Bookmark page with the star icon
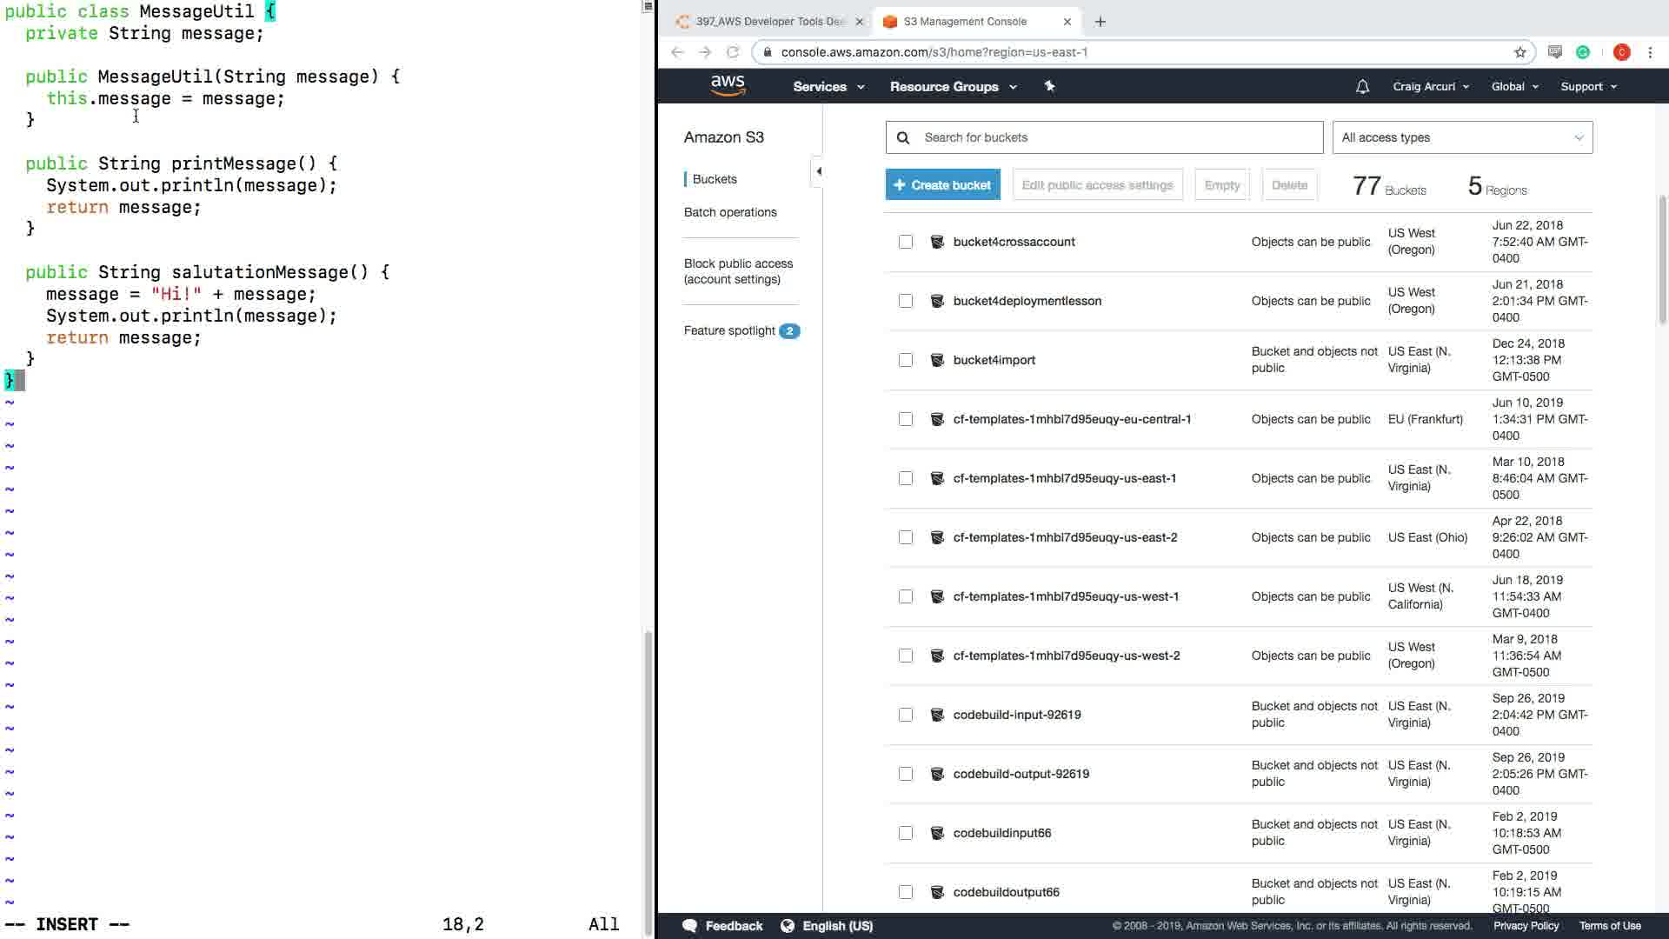 (x=1519, y=52)
